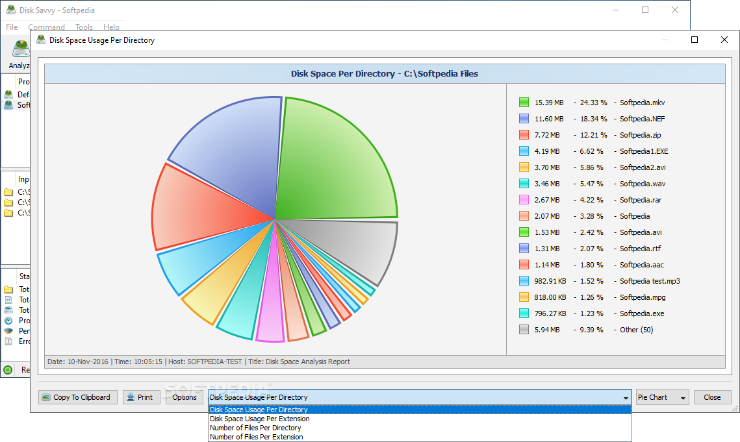This screenshot has height=442, width=740.
Task: Click the Err status row icon
Action: tap(8, 341)
